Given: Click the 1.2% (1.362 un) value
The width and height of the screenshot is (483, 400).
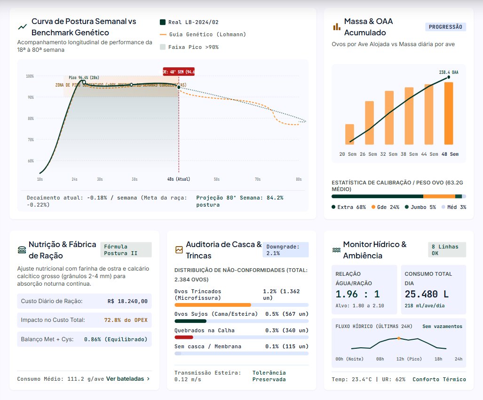Looking at the screenshot, I should pyautogui.click(x=281, y=295).
